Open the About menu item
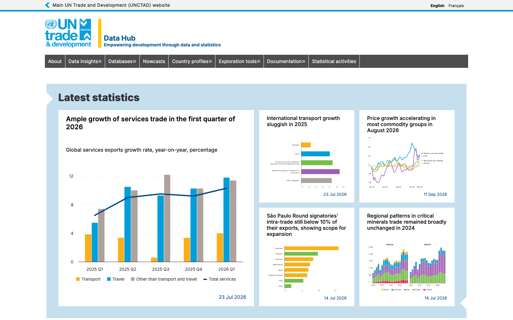Screen dimensions: 513x320 pyautogui.click(x=55, y=61)
